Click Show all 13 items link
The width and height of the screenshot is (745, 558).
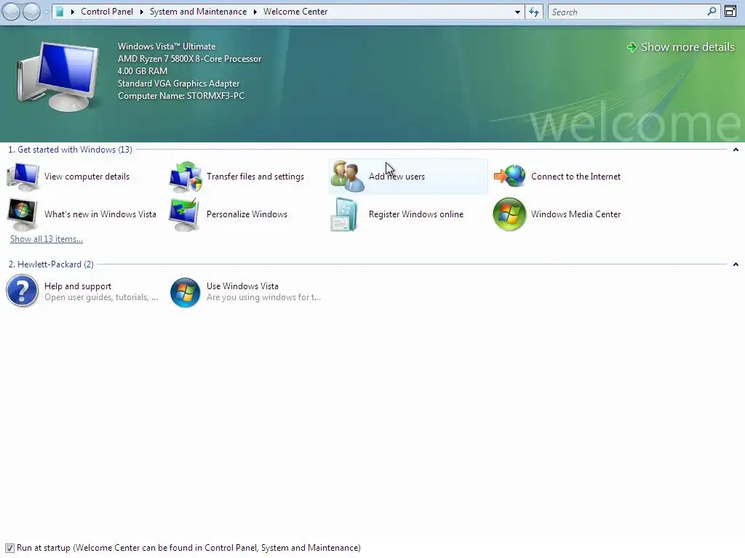47,239
